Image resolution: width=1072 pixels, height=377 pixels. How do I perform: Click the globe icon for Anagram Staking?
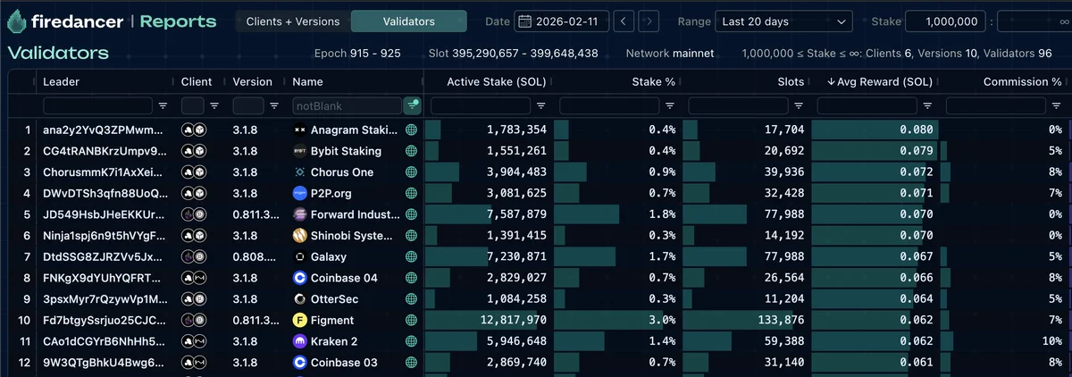(x=411, y=130)
